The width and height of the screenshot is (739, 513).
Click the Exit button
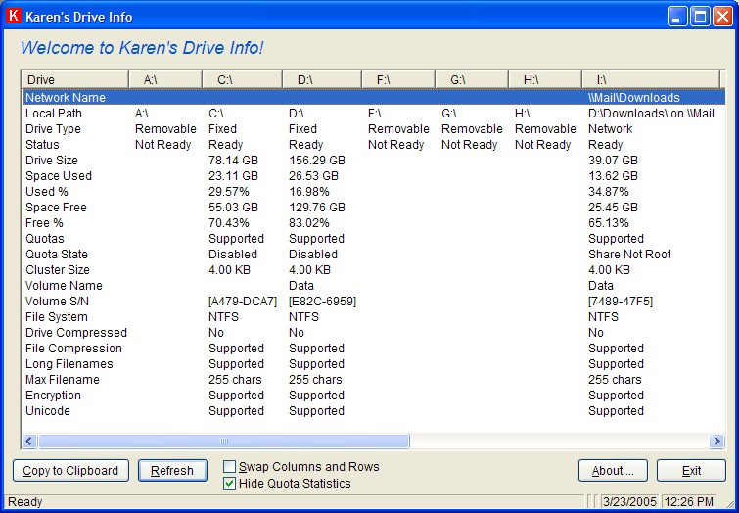tap(691, 471)
